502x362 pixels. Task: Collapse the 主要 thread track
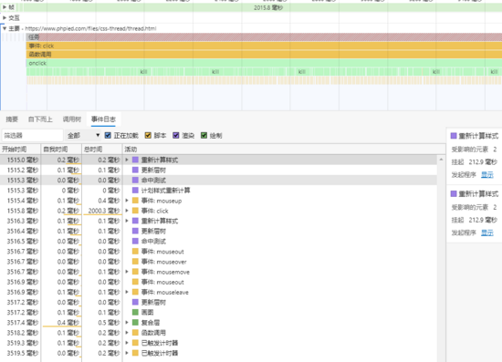(x=5, y=28)
